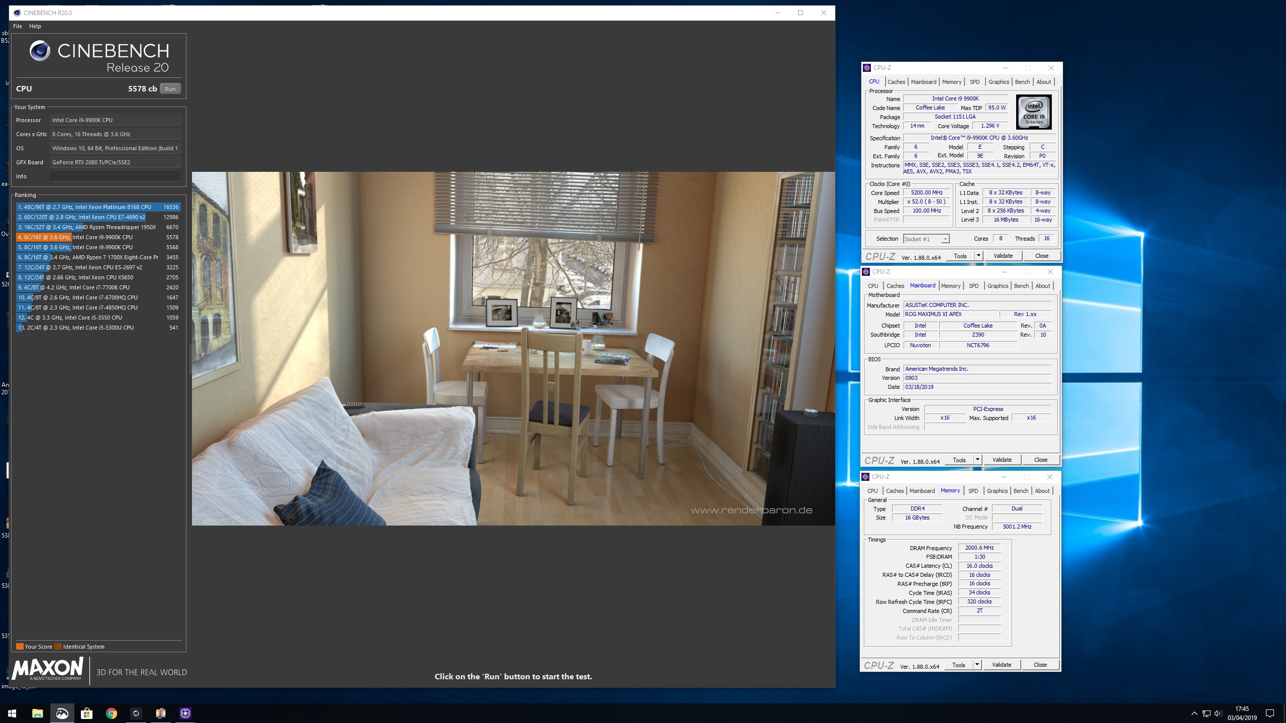Click the GFX Board GeForce RTX field
1286x723 pixels.
[115, 162]
